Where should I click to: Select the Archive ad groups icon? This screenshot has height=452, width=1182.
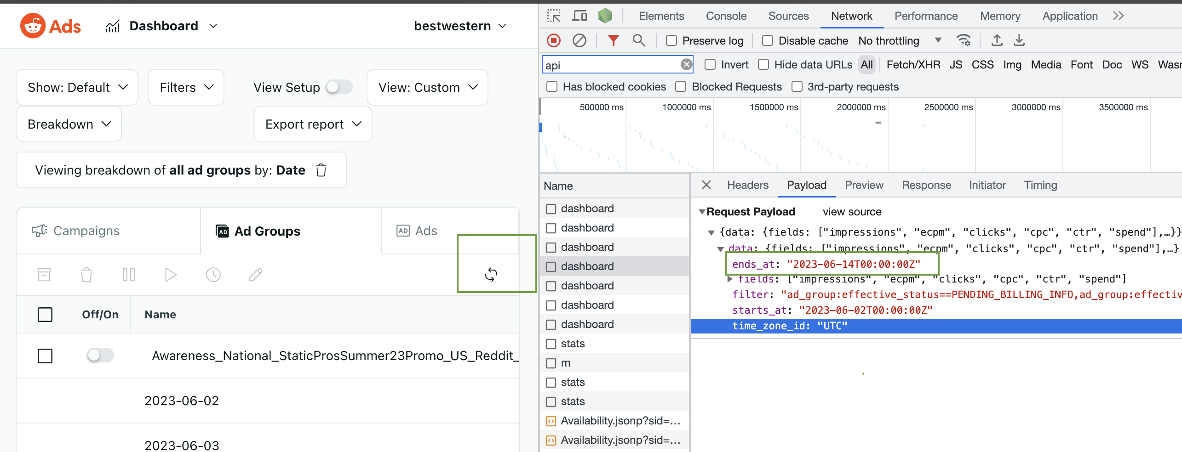tap(44, 274)
